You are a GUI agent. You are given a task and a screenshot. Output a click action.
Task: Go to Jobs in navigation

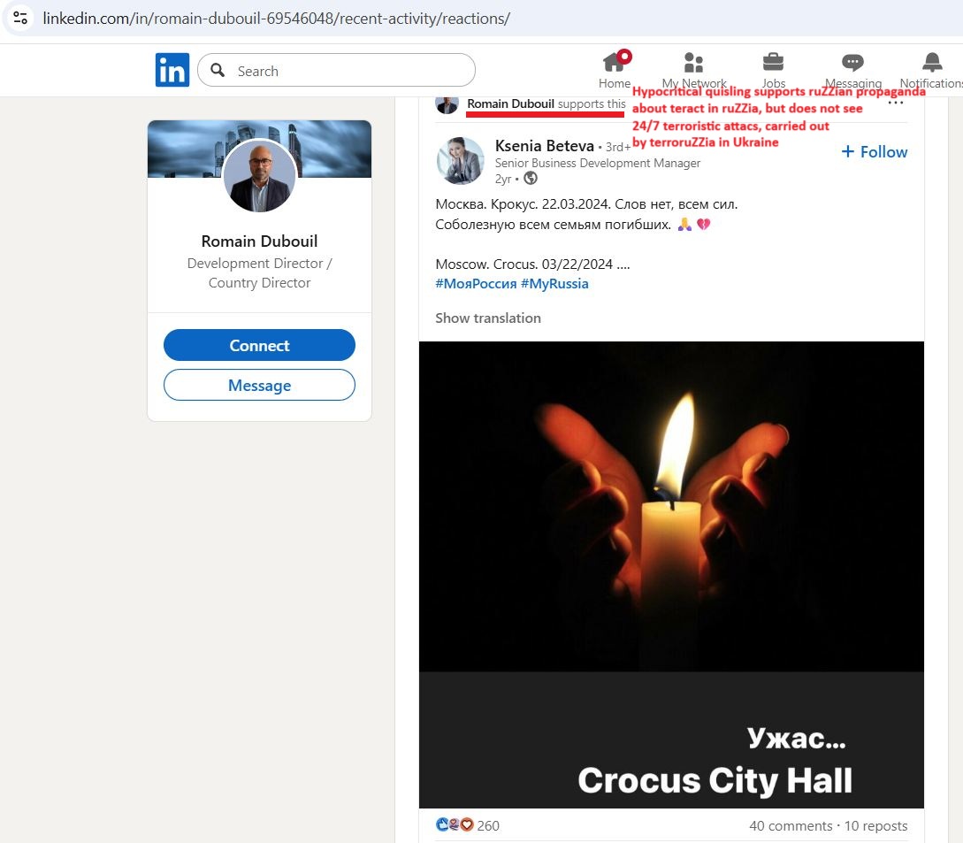pos(773,70)
